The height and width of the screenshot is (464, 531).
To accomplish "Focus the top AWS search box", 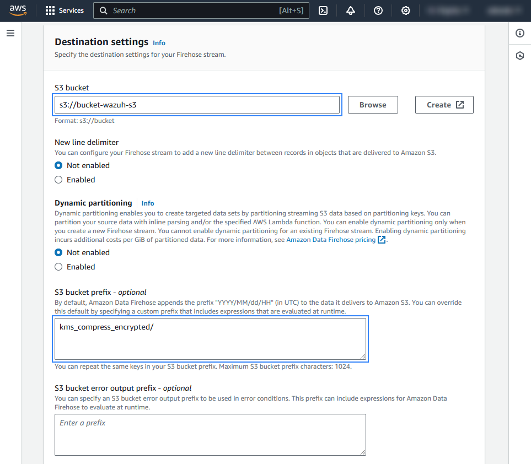I will pyautogui.click(x=193, y=10).
